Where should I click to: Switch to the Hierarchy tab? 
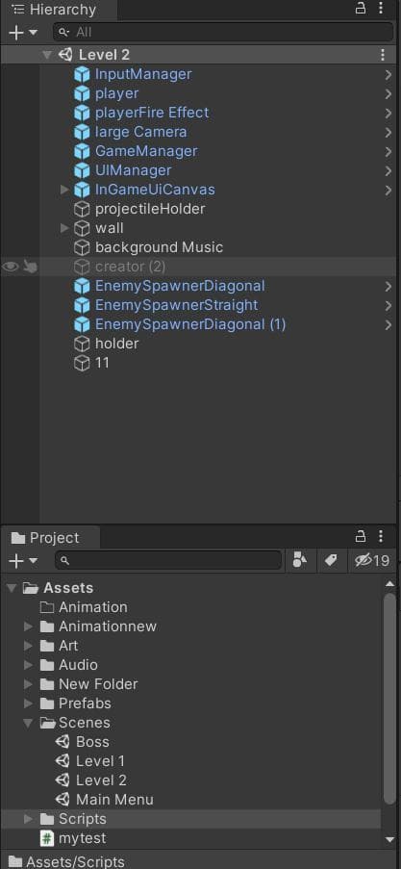coord(54,10)
